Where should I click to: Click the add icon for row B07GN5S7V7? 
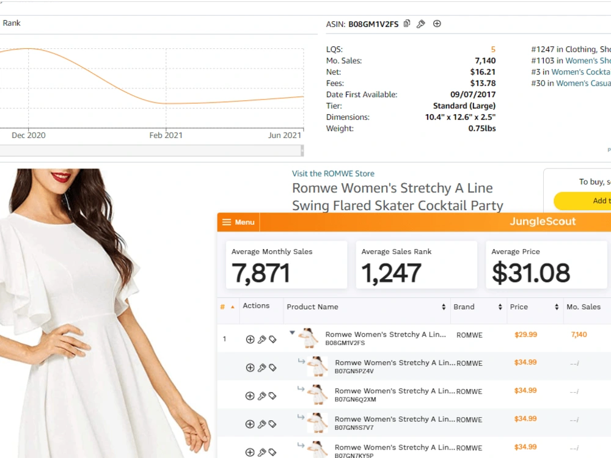[250, 424]
